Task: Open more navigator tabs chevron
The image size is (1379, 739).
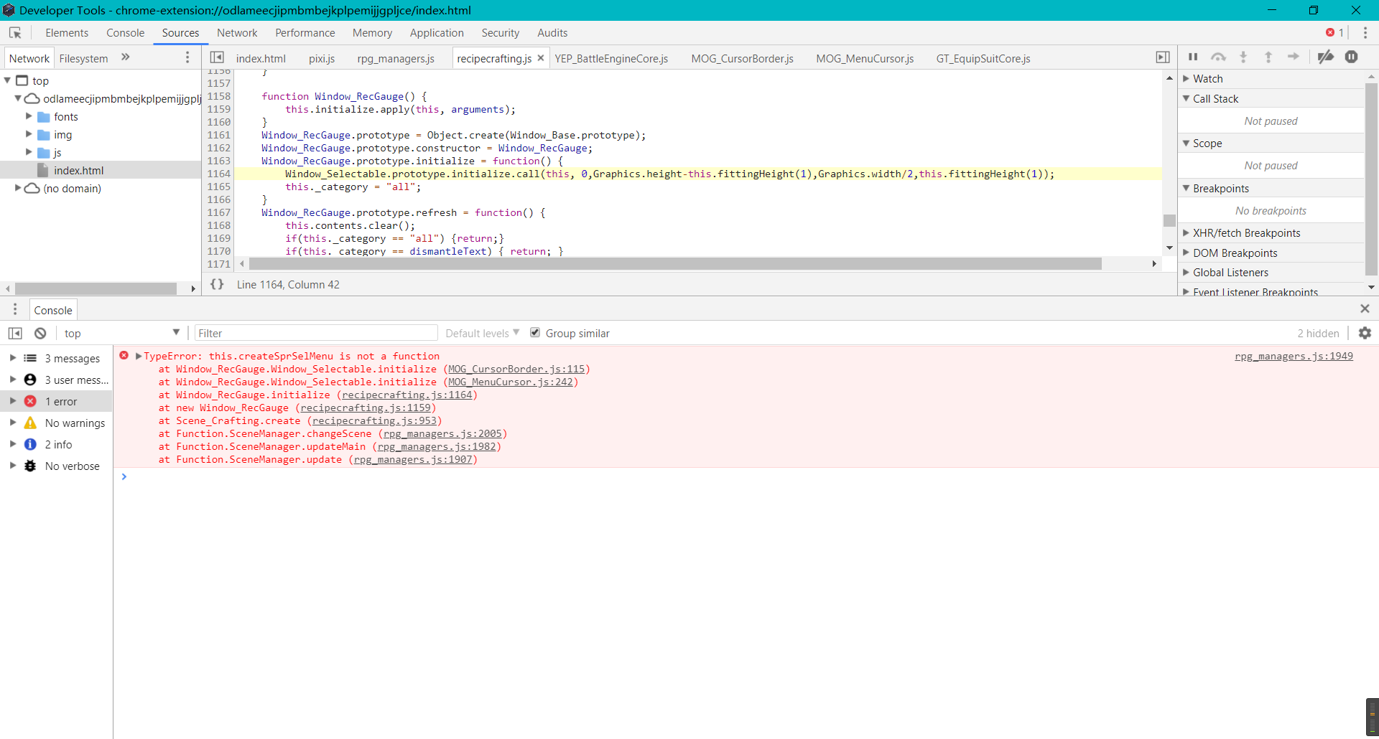Action: coord(126,57)
